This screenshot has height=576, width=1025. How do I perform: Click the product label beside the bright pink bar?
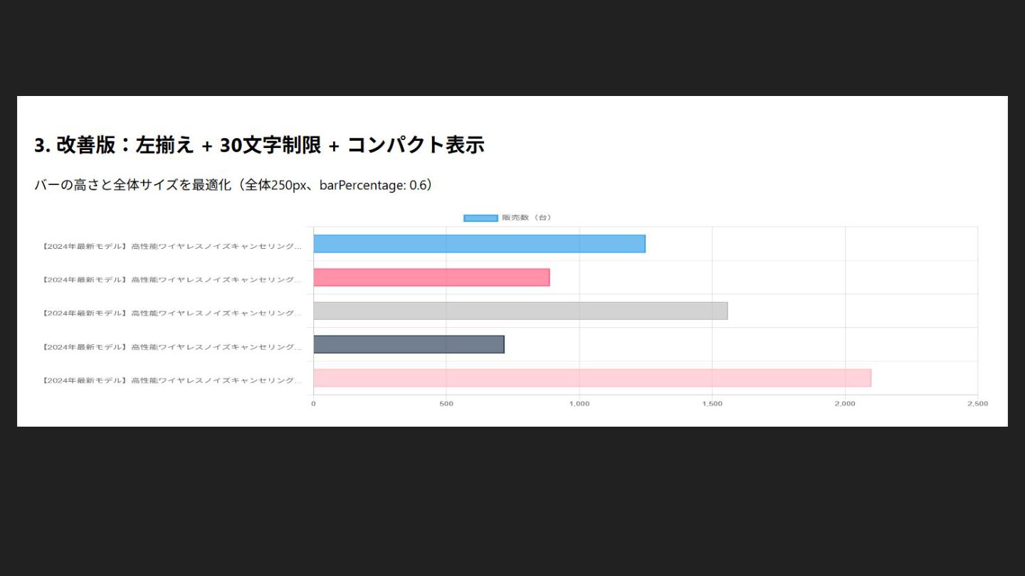172,279
